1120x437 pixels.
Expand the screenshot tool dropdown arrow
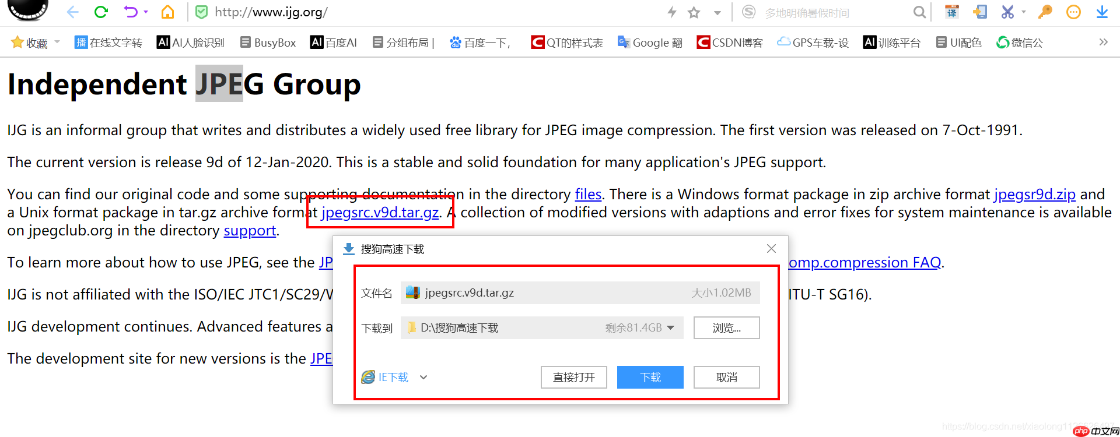[x=1024, y=12]
